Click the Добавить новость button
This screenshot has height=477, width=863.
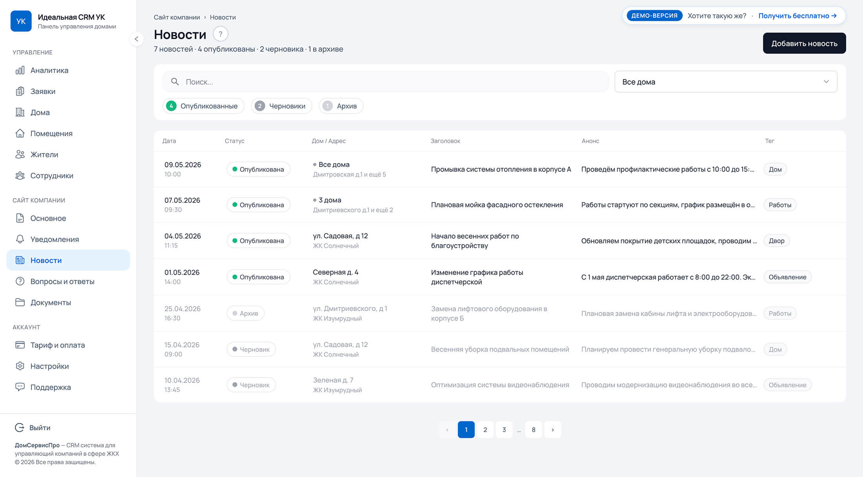pos(804,43)
